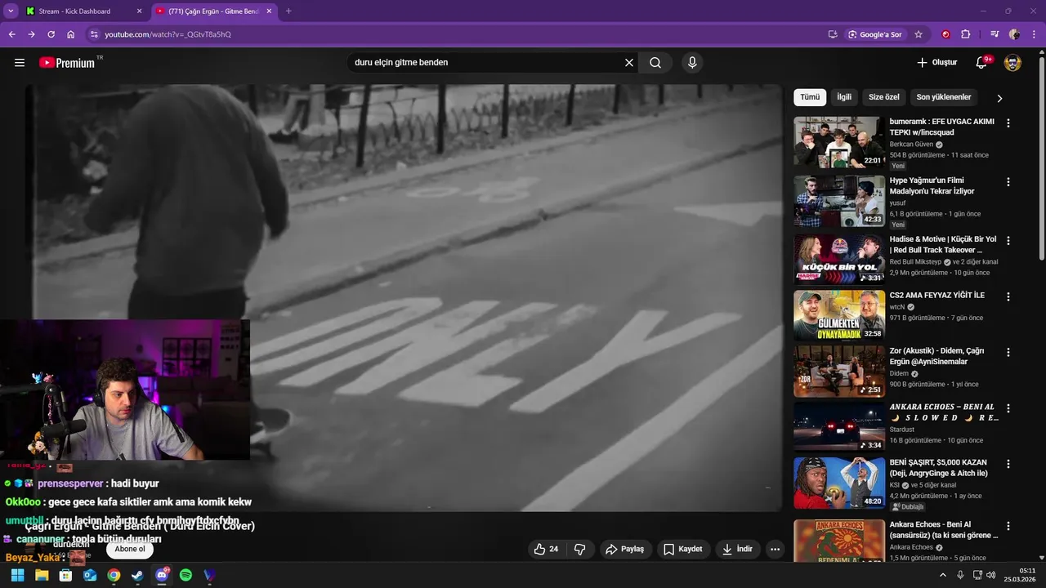Open the YouTube guide hamburger menu

pyautogui.click(x=20, y=63)
